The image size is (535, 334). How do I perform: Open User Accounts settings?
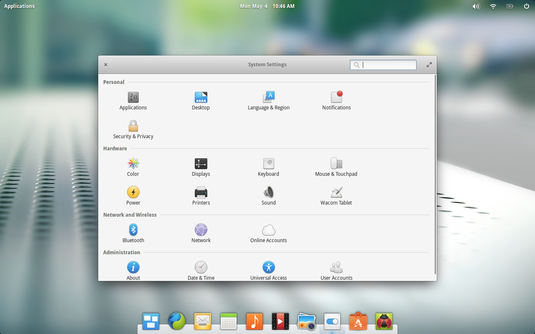[x=336, y=271]
